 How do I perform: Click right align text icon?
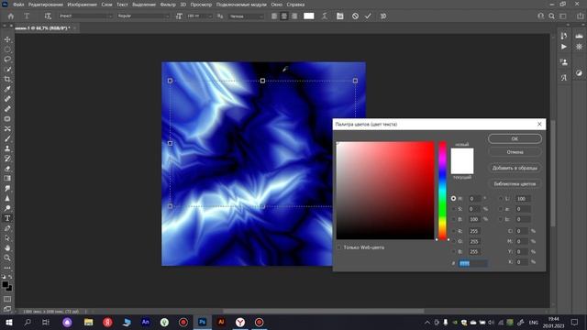[294, 16]
